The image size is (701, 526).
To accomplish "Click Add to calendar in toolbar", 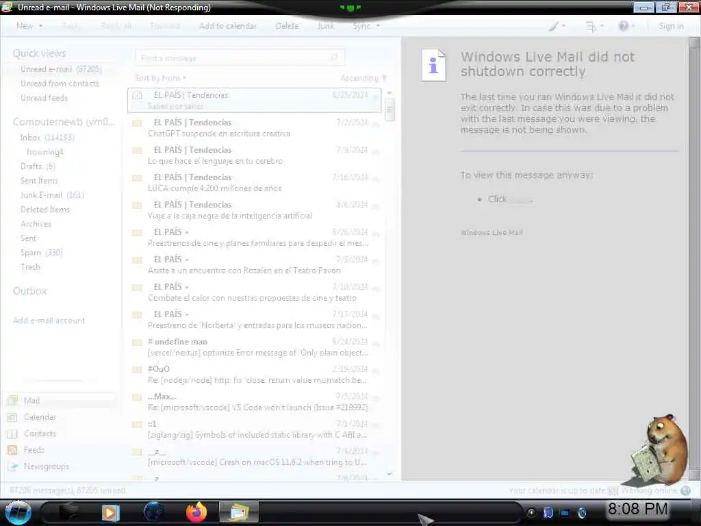I will (x=228, y=26).
